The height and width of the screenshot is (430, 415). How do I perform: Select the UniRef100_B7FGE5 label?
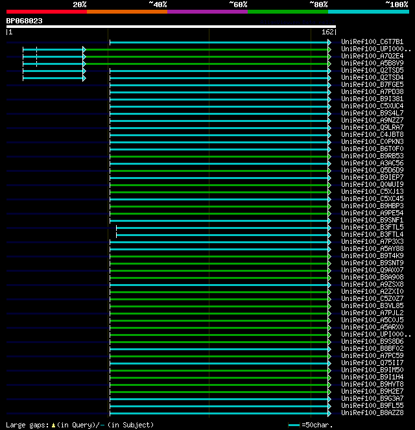click(x=372, y=85)
